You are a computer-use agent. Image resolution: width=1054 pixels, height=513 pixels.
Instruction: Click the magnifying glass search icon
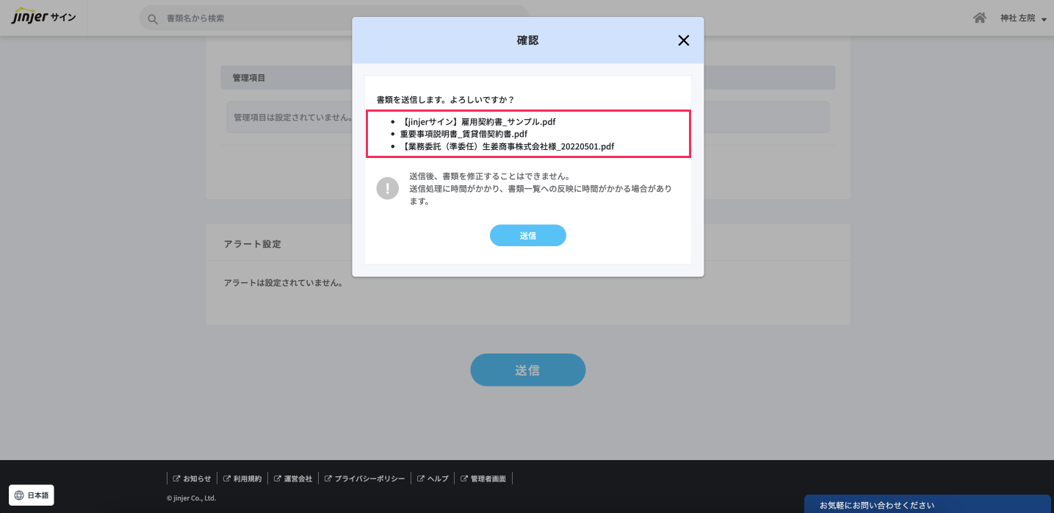click(153, 18)
